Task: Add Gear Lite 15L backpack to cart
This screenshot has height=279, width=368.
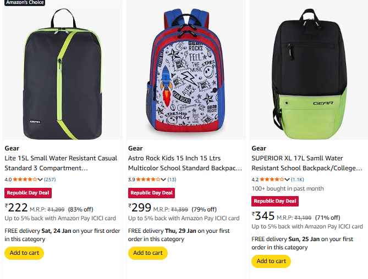Action: tap(24, 253)
